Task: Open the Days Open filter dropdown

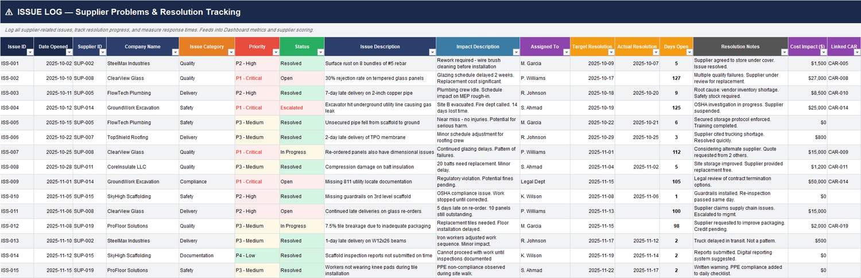Action: (x=689, y=52)
